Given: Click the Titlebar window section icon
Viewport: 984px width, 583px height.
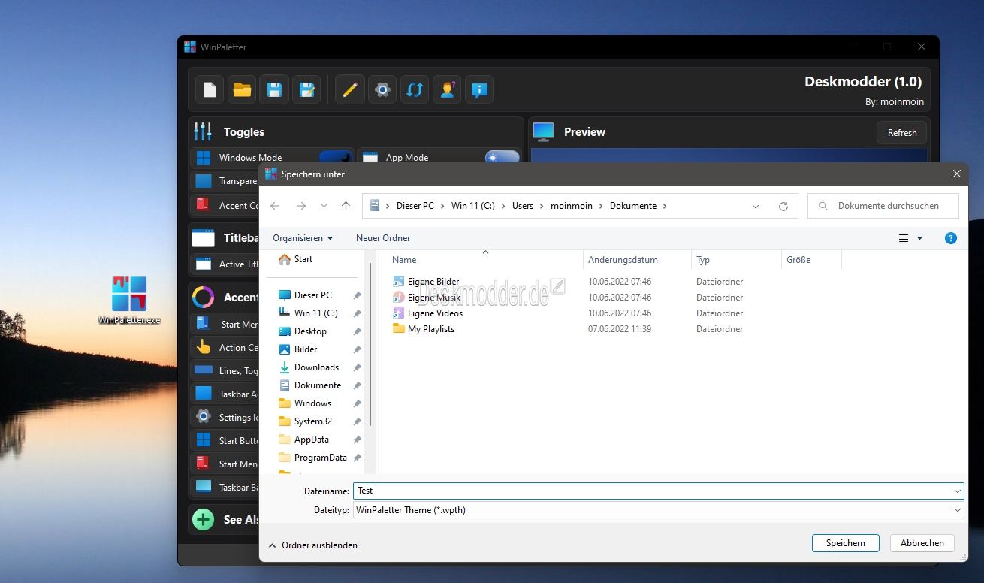Looking at the screenshot, I should point(203,238).
